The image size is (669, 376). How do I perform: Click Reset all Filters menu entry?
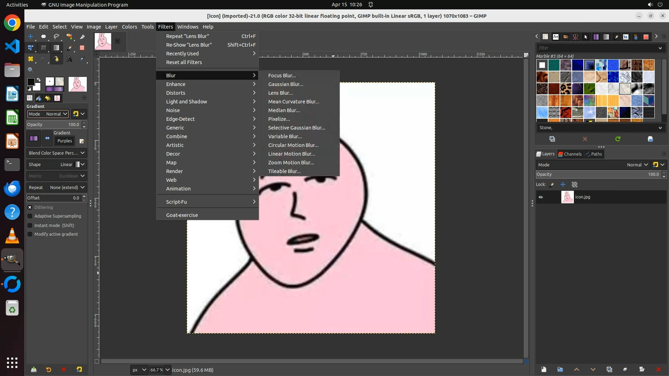click(x=184, y=62)
